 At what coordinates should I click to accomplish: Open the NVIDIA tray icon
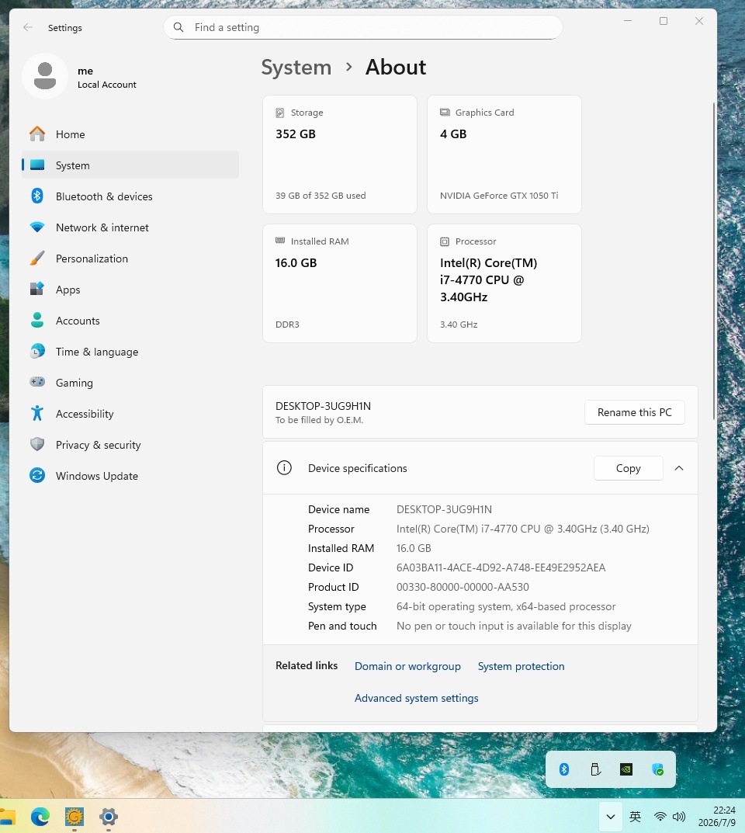point(626,769)
